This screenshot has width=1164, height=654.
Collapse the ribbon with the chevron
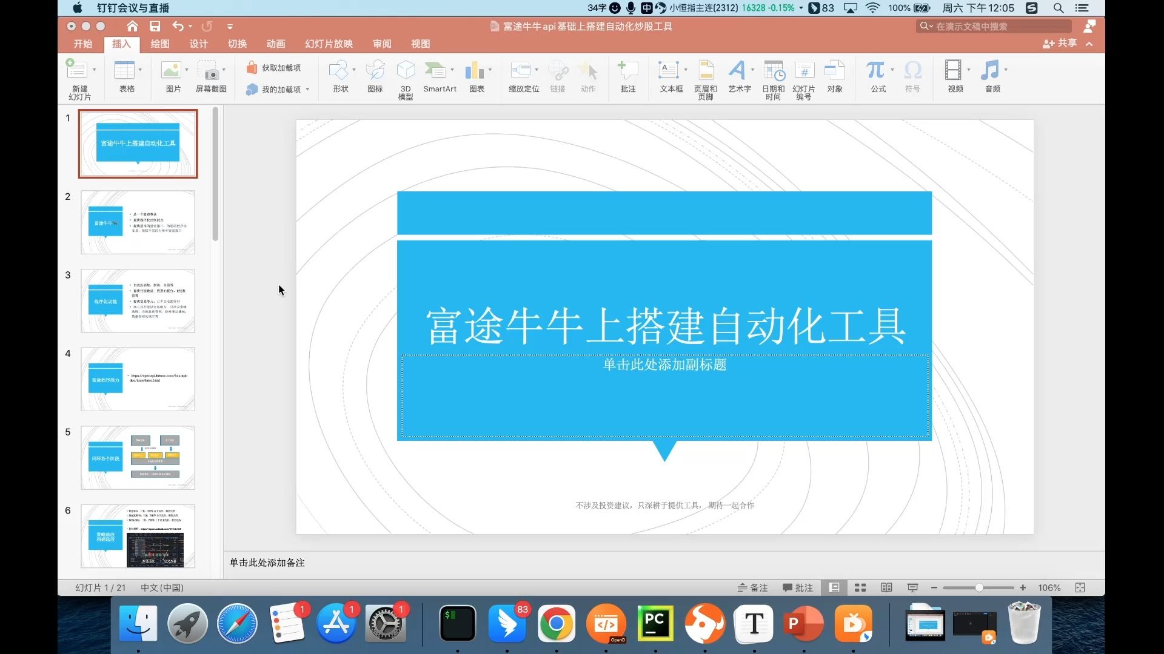(1089, 44)
